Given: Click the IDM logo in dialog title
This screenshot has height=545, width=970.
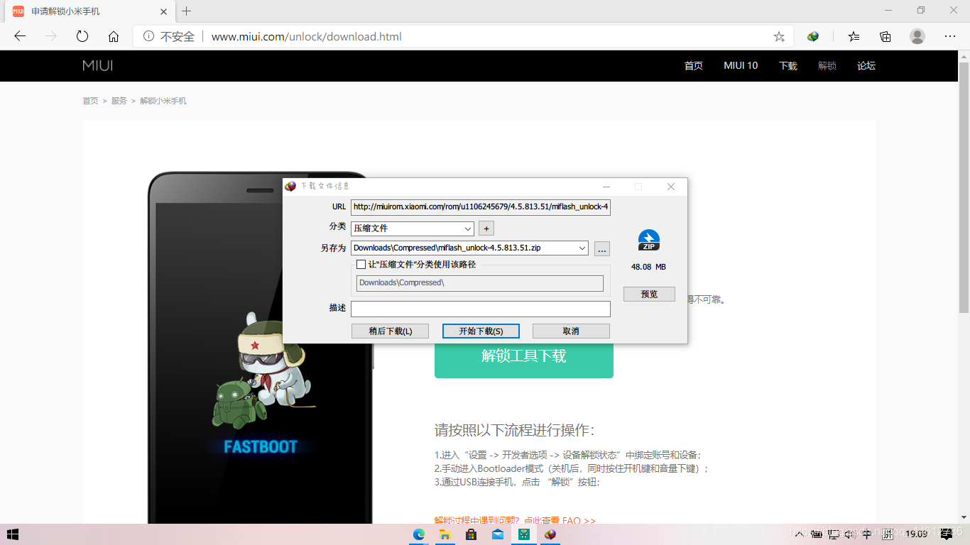Looking at the screenshot, I should tap(290, 186).
